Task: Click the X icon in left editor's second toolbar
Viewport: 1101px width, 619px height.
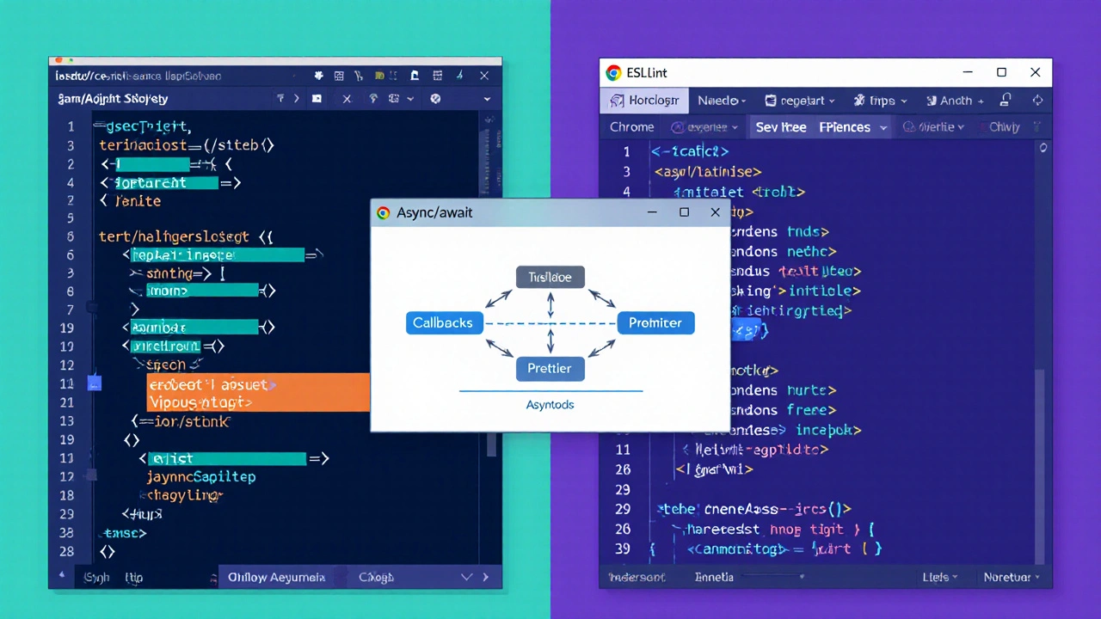Action: pyautogui.click(x=347, y=99)
